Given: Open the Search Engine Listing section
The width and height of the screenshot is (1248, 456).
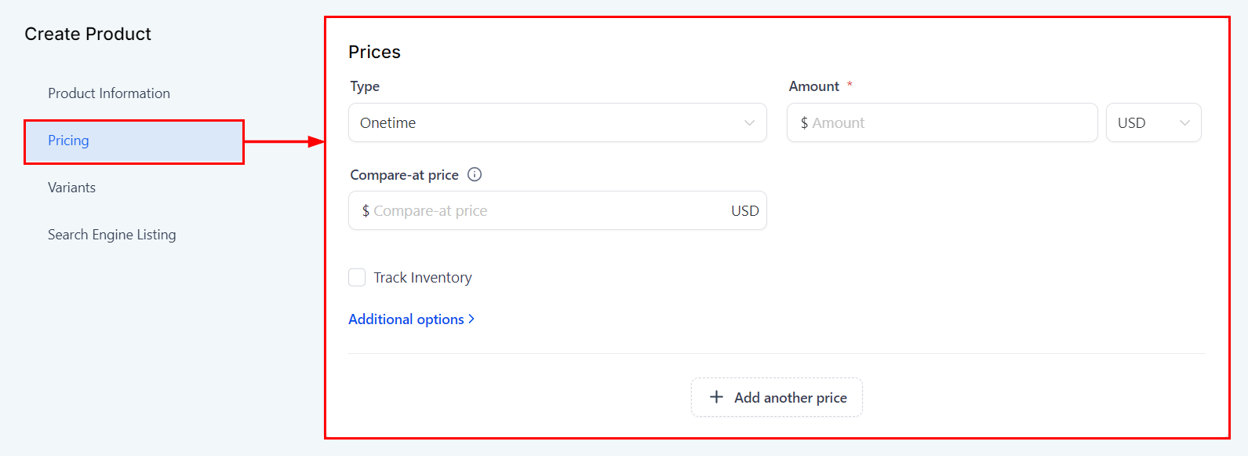Looking at the screenshot, I should pyautogui.click(x=112, y=235).
